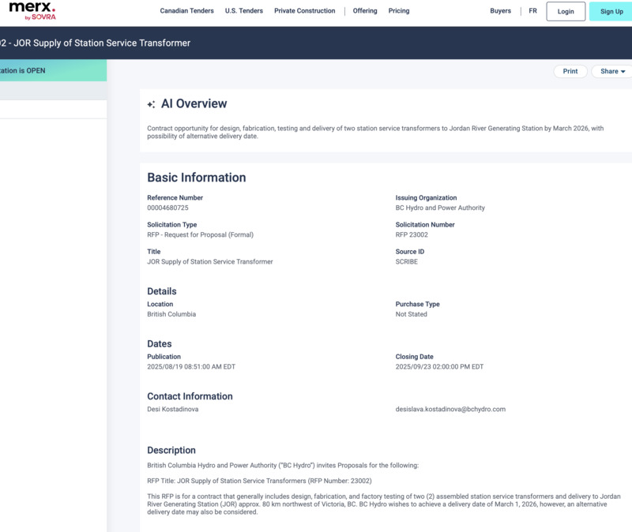Click the Title value JOR Supply of Station Service Transformer
The height and width of the screenshot is (532, 632).
pyautogui.click(x=210, y=262)
